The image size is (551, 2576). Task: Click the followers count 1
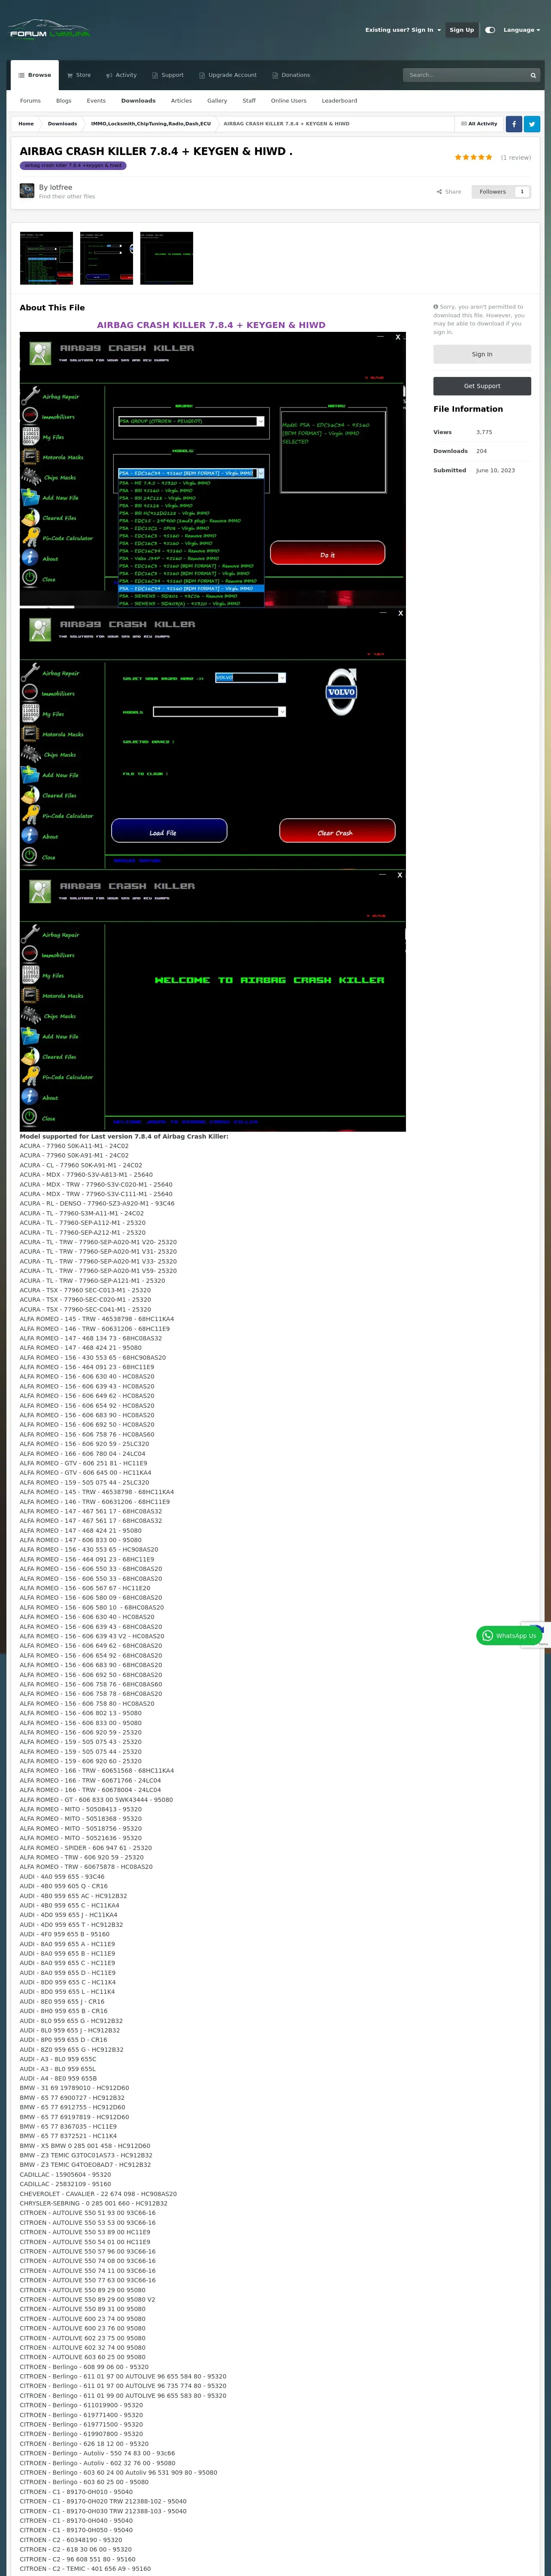pyautogui.click(x=521, y=191)
